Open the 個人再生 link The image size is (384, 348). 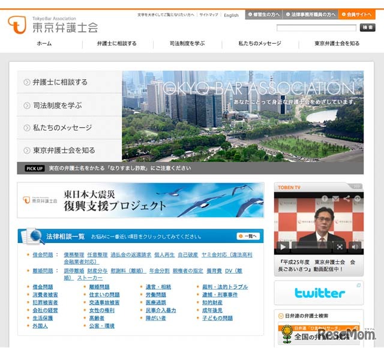click(x=164, y=255)
